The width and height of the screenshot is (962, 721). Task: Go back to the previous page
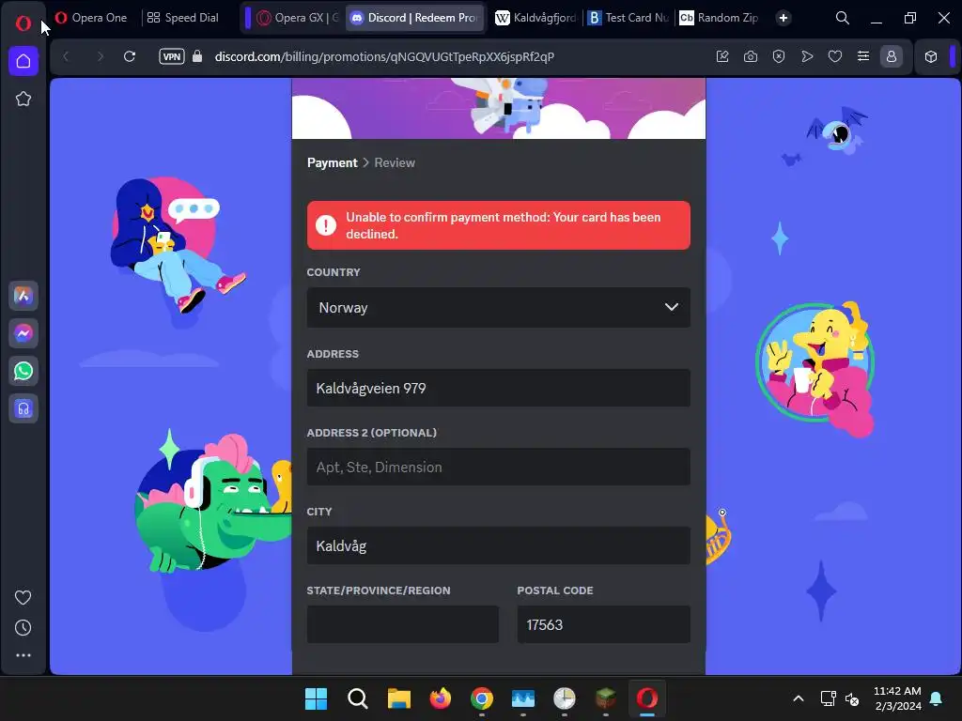click(67, 56)
